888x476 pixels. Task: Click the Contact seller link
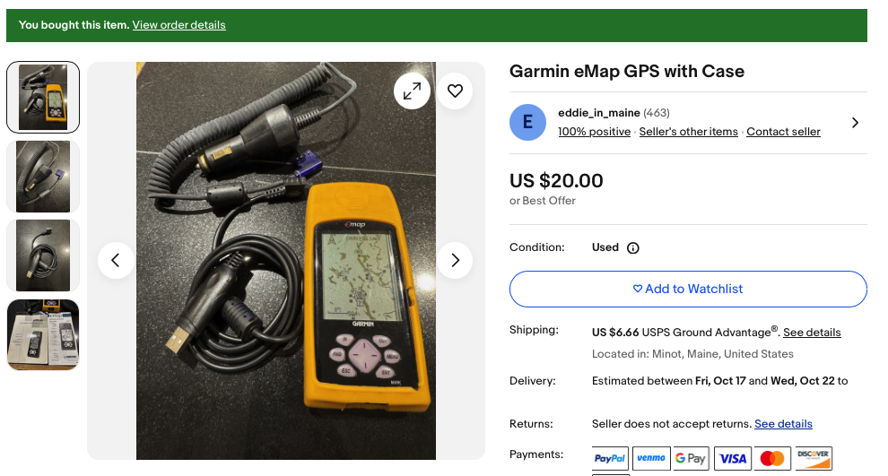tap(783, 132)
